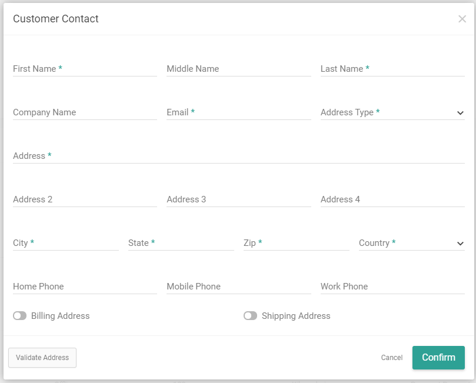476x383 pixels.
Task: Click the Work Phone field
Action: tap(392, 287)
